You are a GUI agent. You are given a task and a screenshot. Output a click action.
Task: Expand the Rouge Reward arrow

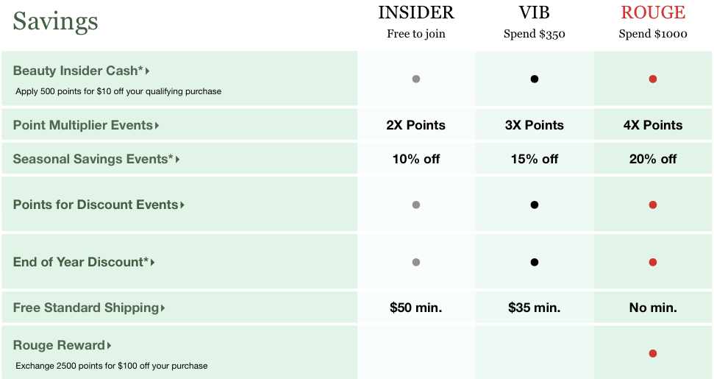[109, 346]
